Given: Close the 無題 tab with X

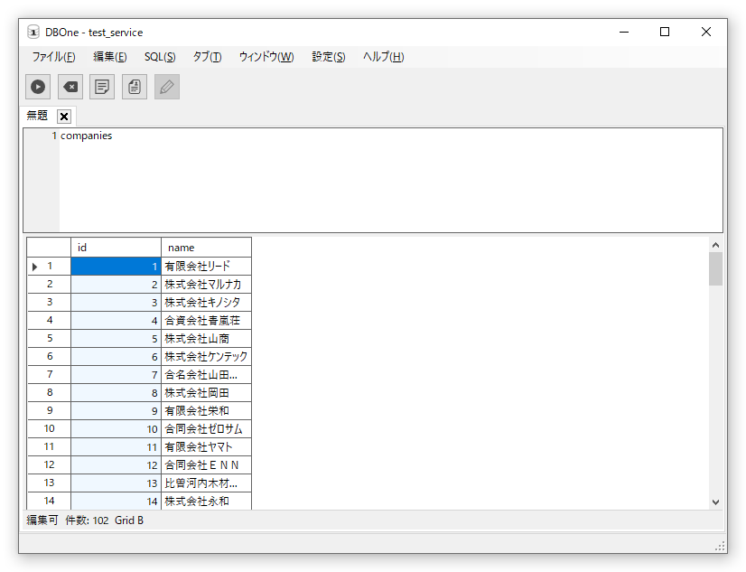Looking at the screenshot, I should click(x=64, y=117).
